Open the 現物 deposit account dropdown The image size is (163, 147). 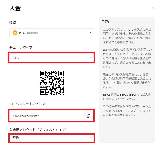pos(52,138)
